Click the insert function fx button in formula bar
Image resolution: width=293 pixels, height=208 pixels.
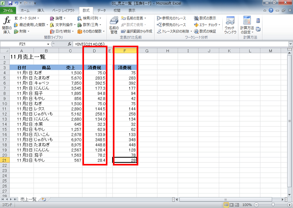point(69,44)
